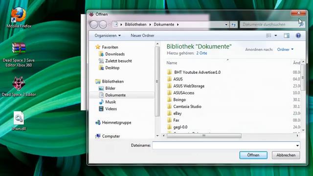313x176 pixels.
Task: Create a Neuer Ordner
Action: point(142,36)
